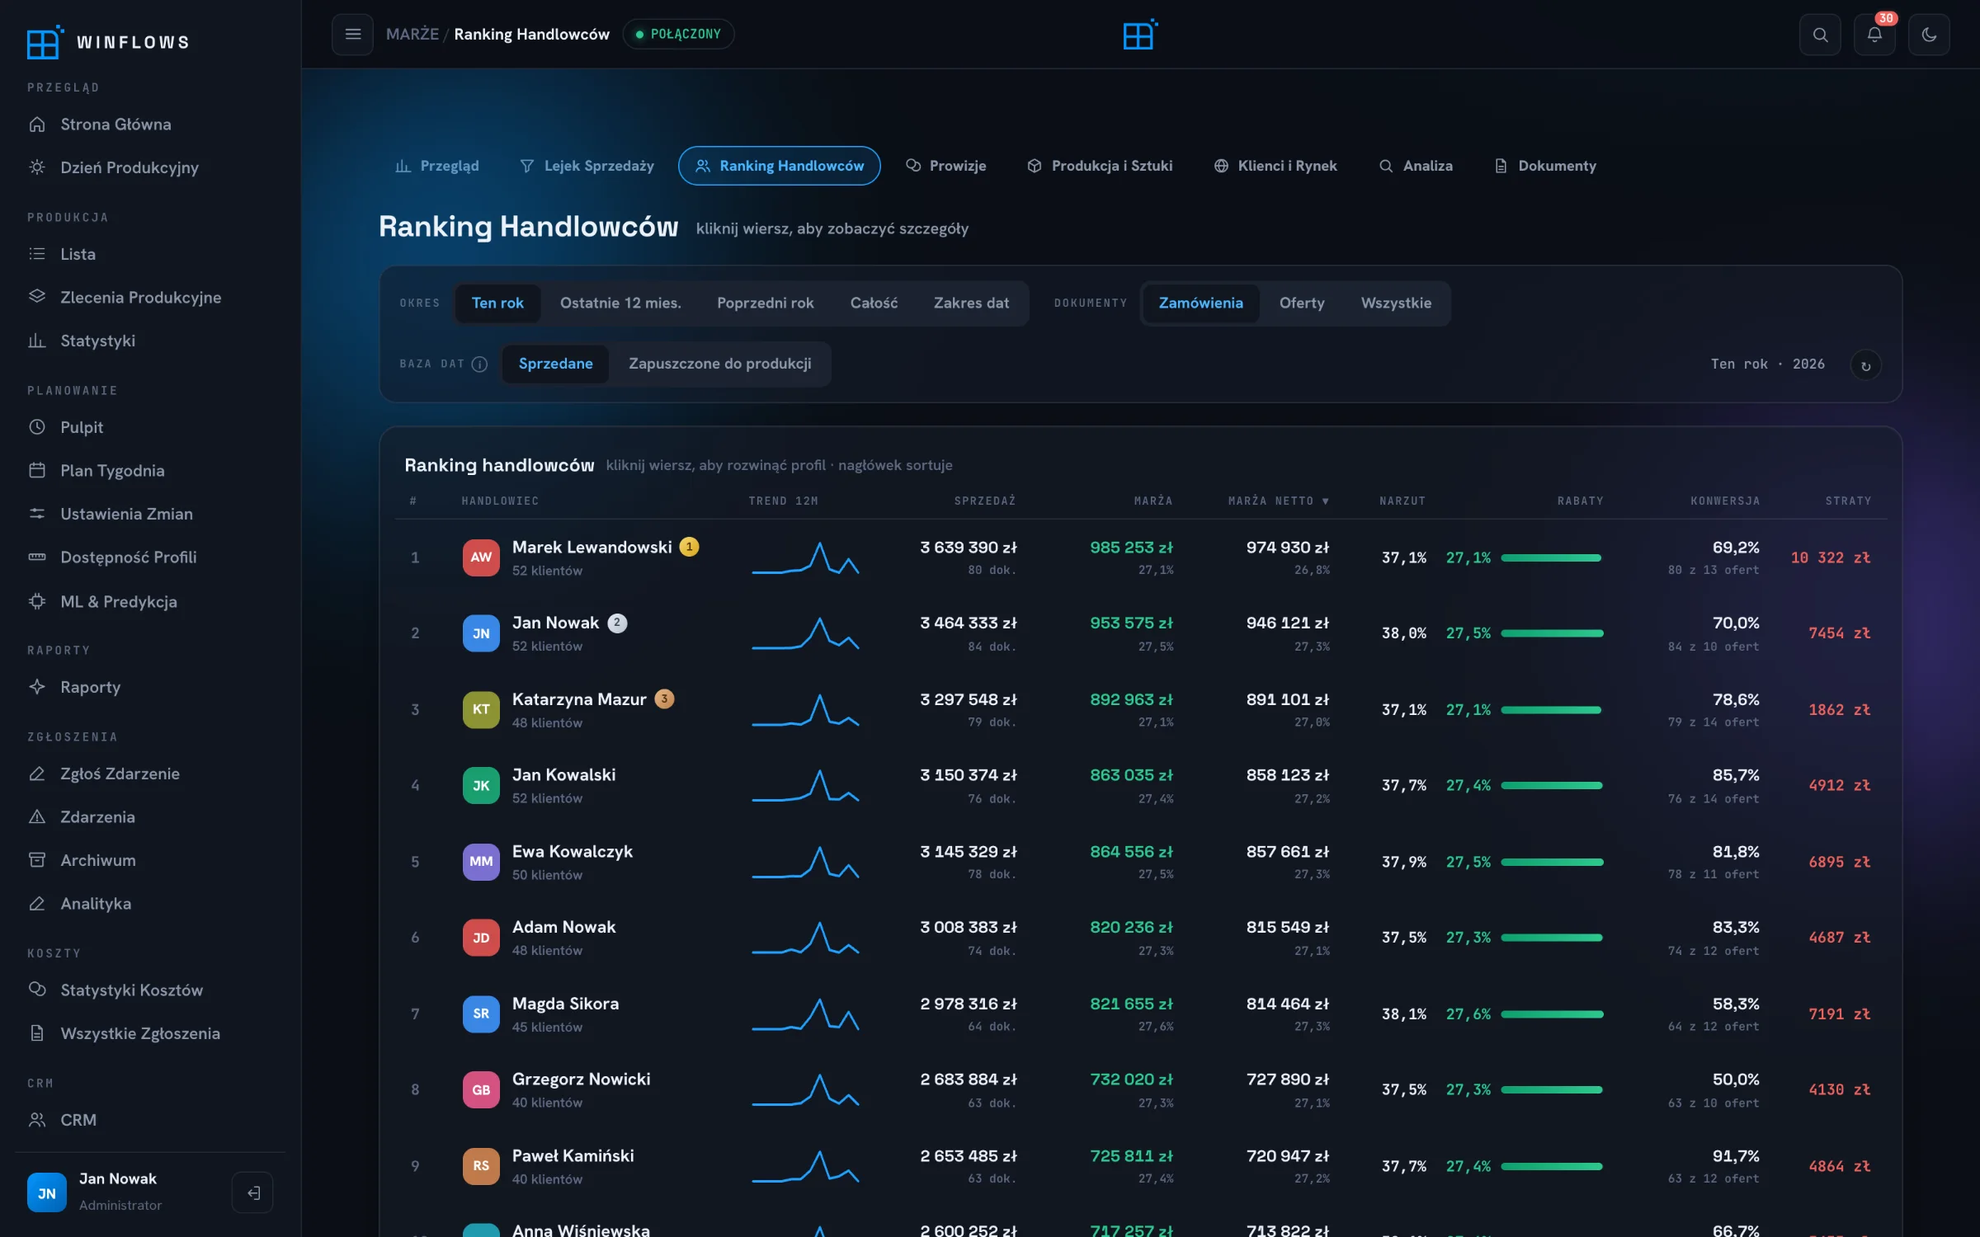This screenshot has width=1980, height=1237.
Task: Click the Plan Tygodnia calendar icon
Action: (x=37, y=470)
